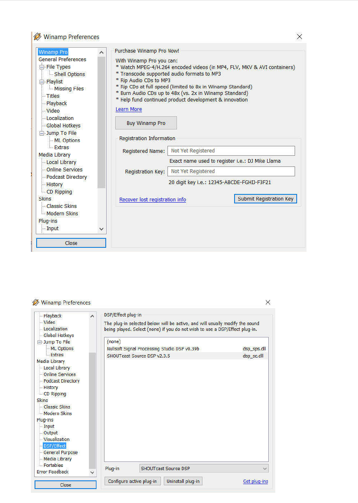The width and height of the screenshot is (358, 503).
Task: Click the Buy Winamp Pro button
Action: click(146, 123)
